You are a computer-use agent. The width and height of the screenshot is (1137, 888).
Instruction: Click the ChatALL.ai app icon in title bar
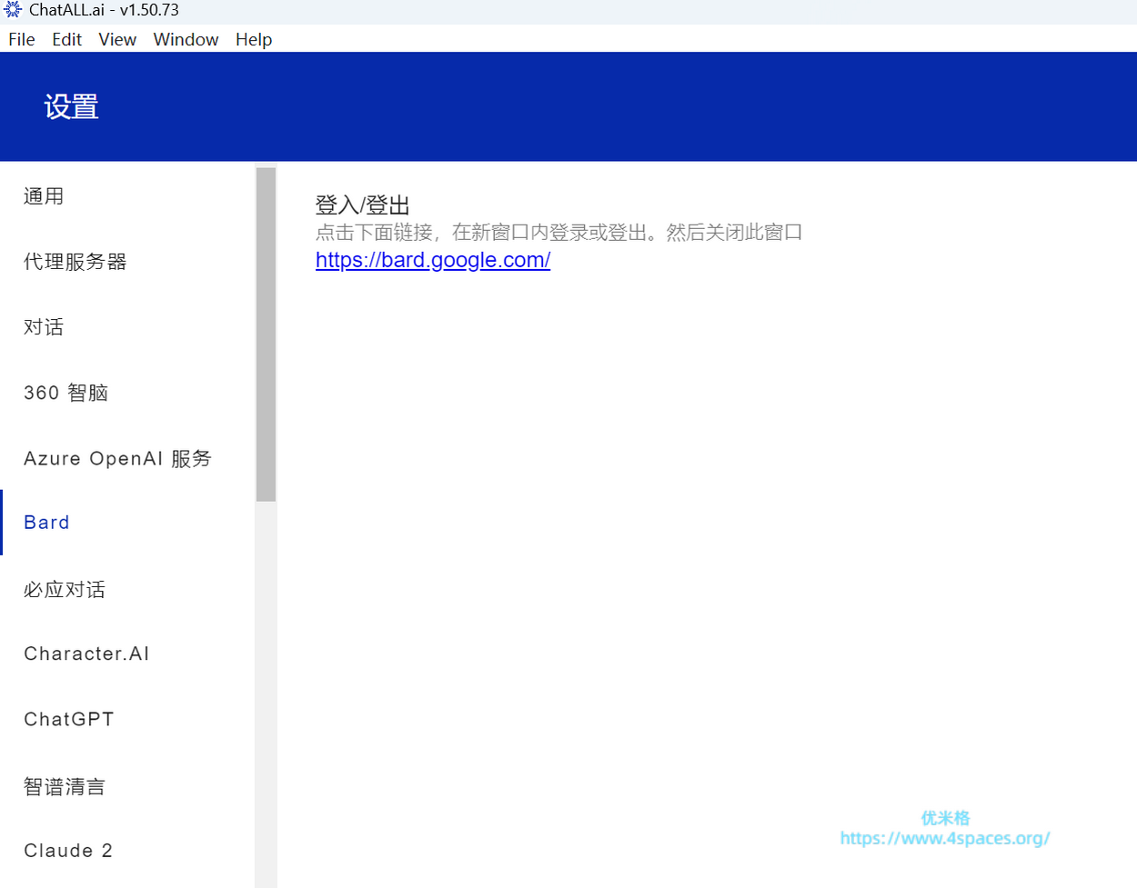(x=13, y=10)
